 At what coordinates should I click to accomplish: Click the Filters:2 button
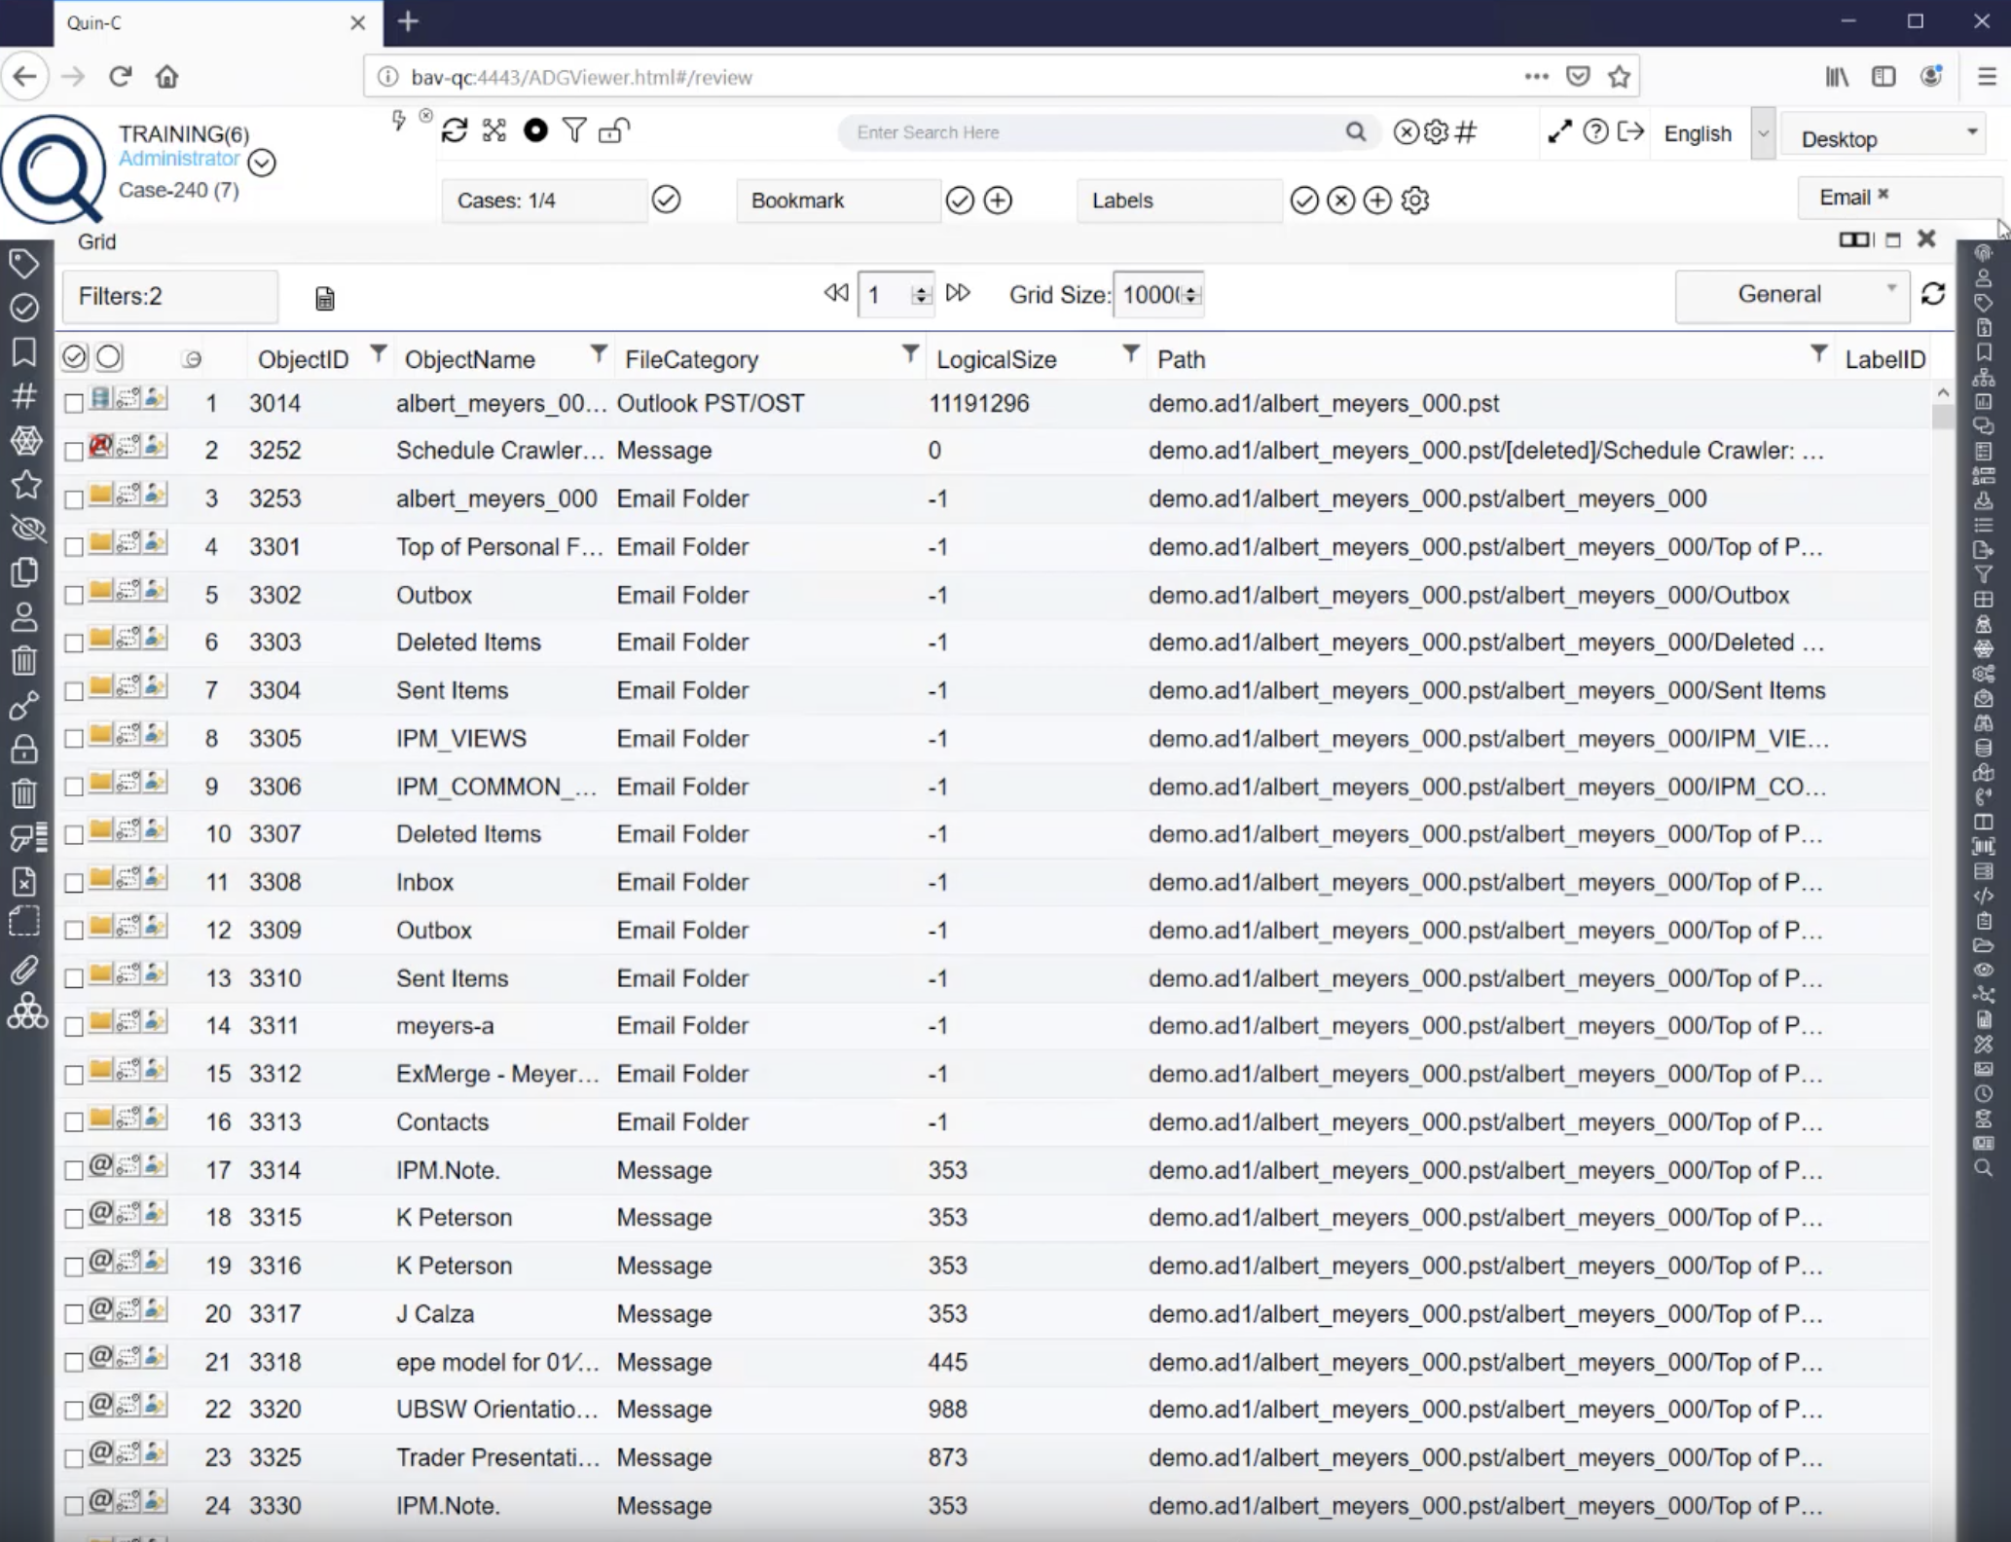coord(170,296)
